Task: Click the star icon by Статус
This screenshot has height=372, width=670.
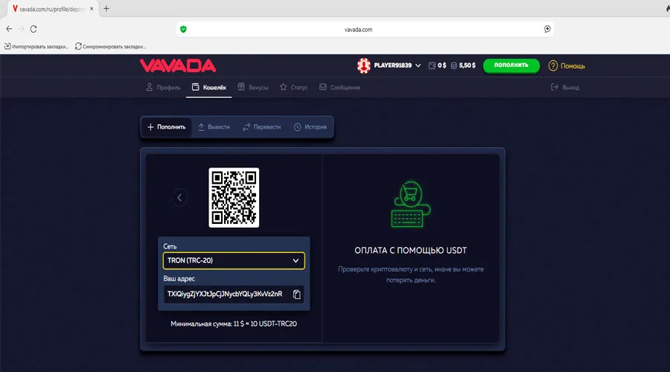Action: coord(284,87)
